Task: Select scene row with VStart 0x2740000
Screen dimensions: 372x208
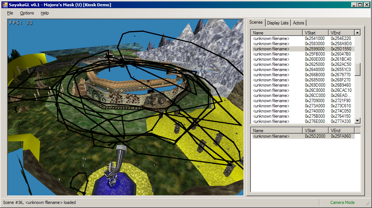Action: 303,111
